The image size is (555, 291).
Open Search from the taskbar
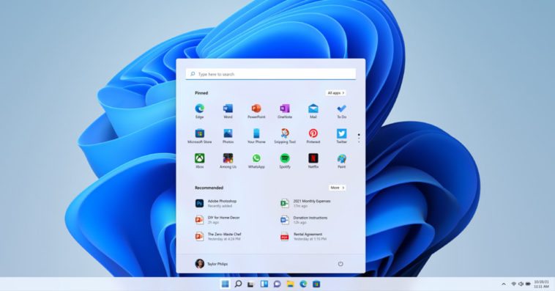(x=238, y=284)
